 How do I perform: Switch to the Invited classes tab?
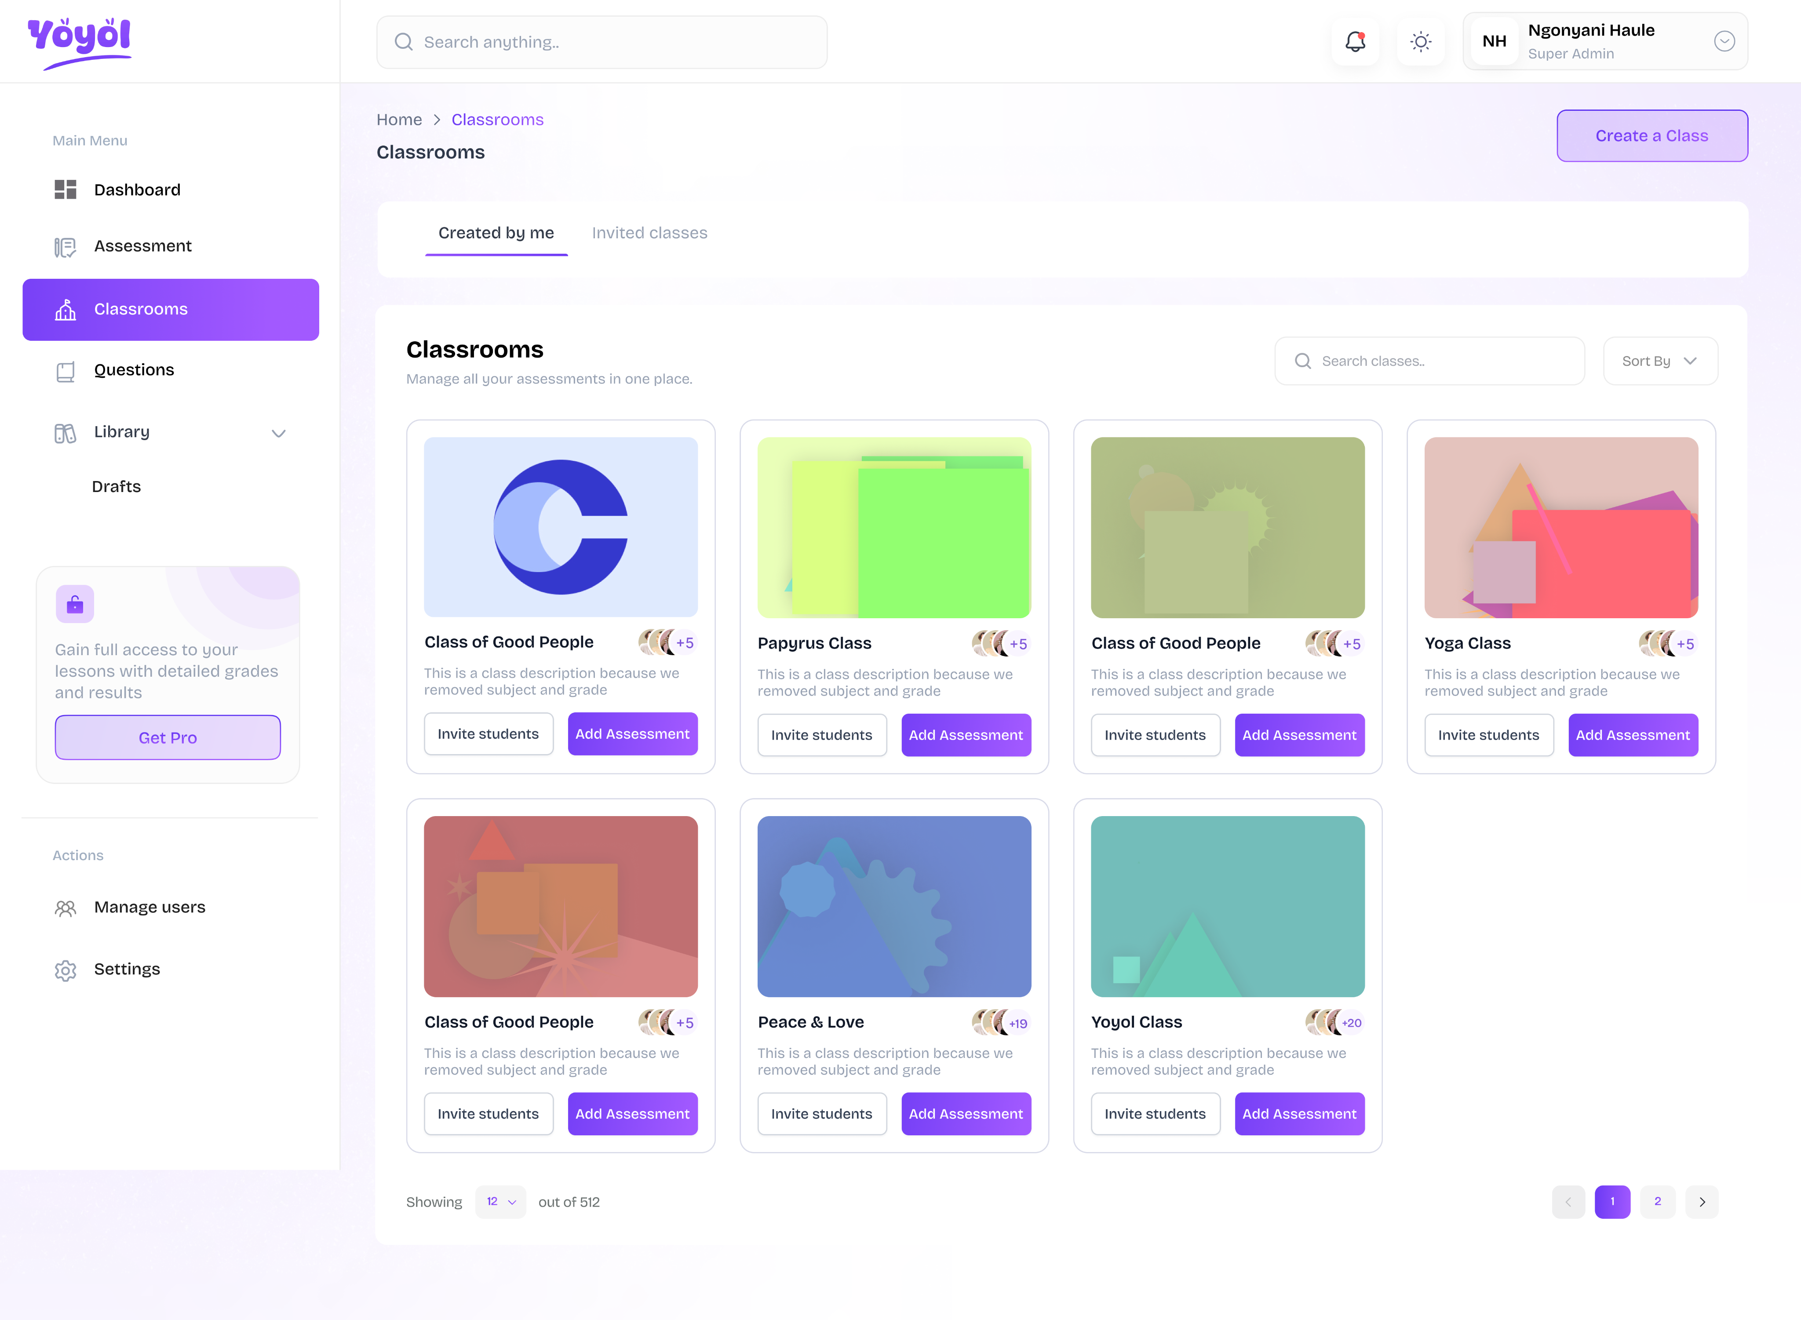649,233
